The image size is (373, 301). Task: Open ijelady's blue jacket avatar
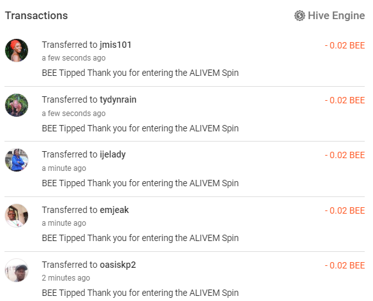point(17,160)
